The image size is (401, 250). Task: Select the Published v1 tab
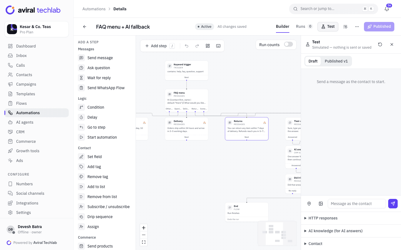coord(336,61)
